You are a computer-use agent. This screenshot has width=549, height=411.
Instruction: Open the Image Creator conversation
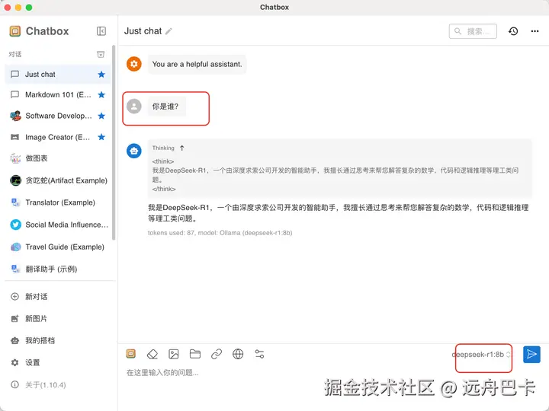coord(58,137)
